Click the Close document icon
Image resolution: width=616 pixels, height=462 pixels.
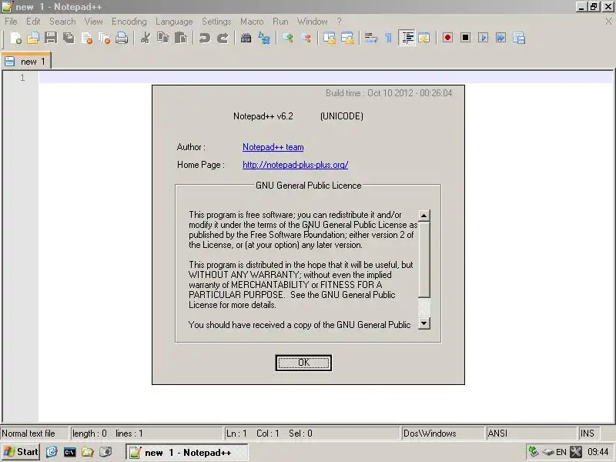click(87, 38)
